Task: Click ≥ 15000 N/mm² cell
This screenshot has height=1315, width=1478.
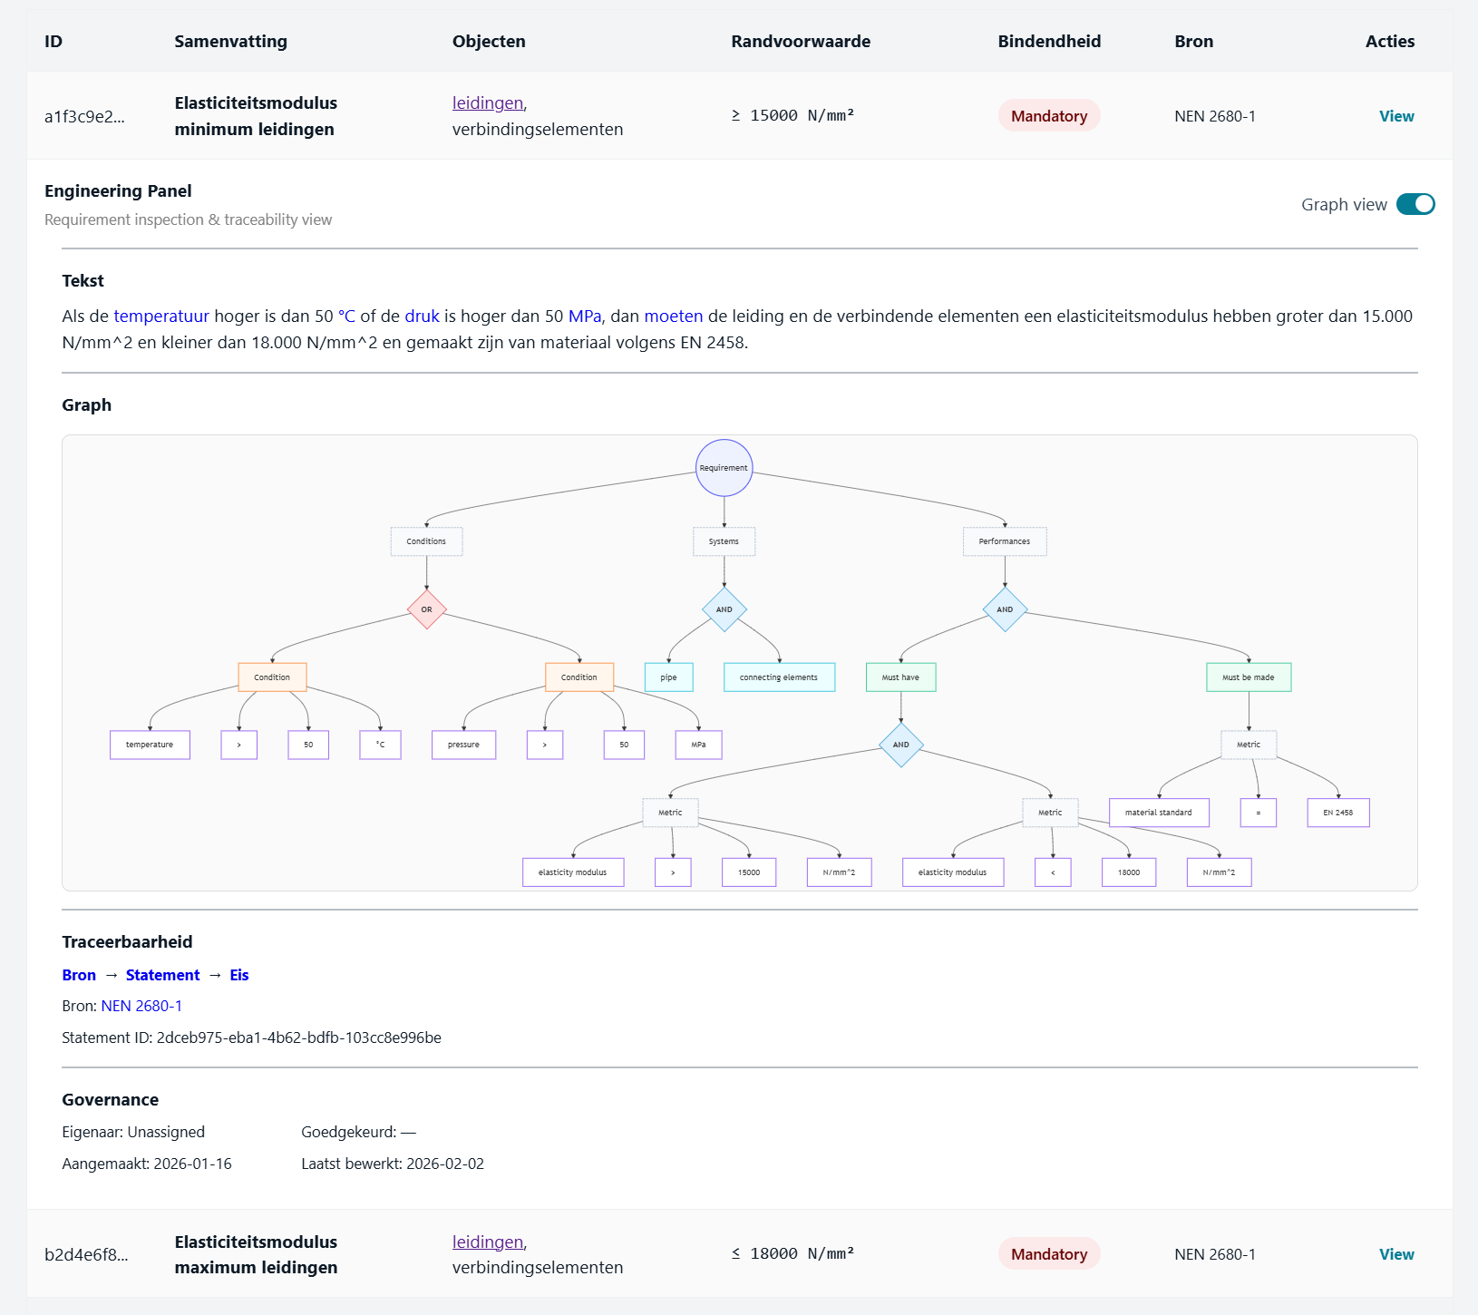Action: 792,116
